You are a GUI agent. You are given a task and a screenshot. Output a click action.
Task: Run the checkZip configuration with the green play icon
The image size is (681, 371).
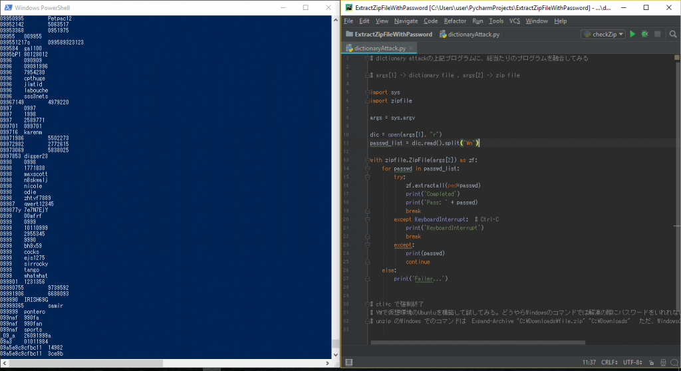point(632,34)
